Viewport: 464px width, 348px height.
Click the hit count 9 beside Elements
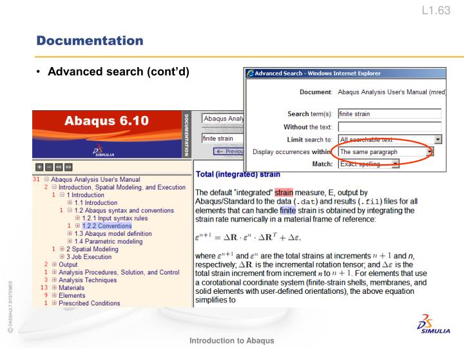(x=46, y=295)
